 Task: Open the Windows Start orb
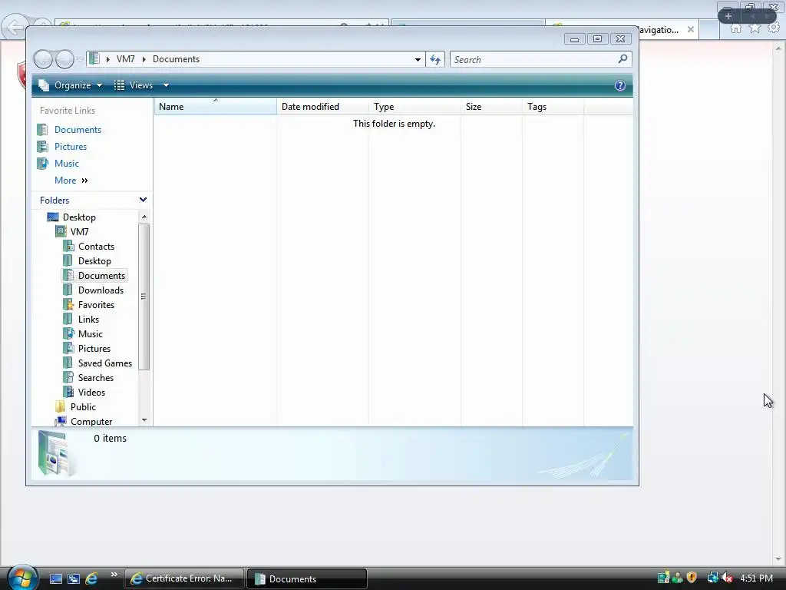point(22,578)
